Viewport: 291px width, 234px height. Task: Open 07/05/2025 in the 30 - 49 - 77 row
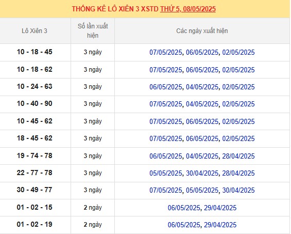pyautogui.click(x=166, y=191)
